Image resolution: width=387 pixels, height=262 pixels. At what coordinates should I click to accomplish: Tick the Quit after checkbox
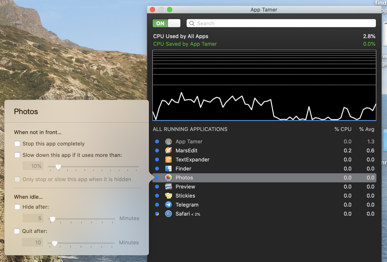(x=17, y=231)
